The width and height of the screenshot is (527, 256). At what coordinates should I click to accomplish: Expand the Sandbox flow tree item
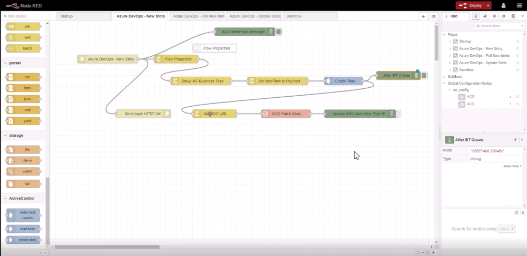coord(450,70)
